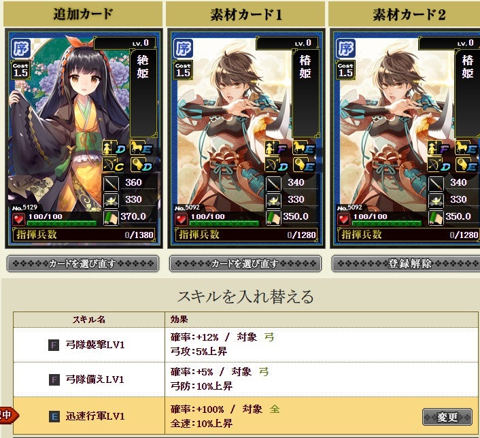Select the 弓隊備えLV1 skill row

(x=245, y=380)
